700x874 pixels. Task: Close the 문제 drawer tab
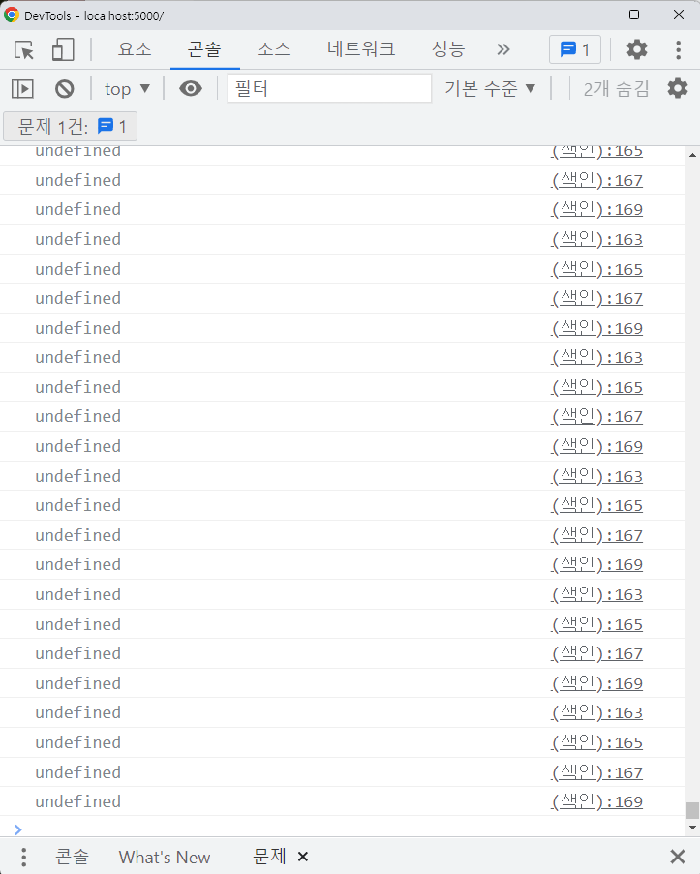coord(303,857)
